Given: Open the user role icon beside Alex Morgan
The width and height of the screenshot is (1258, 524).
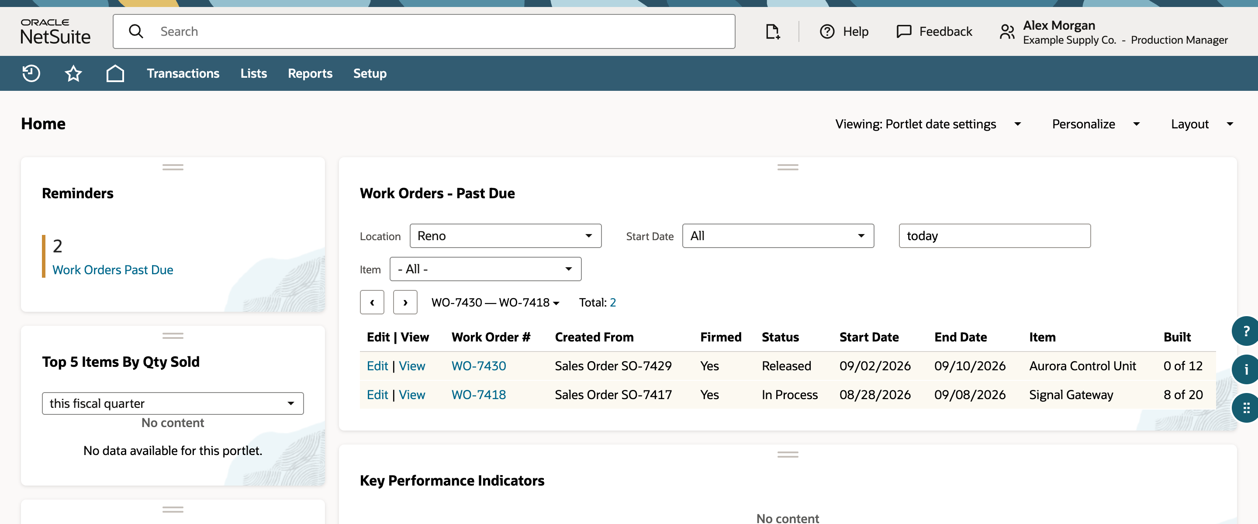Looking at the screenshot, I should pos(1007,31).
